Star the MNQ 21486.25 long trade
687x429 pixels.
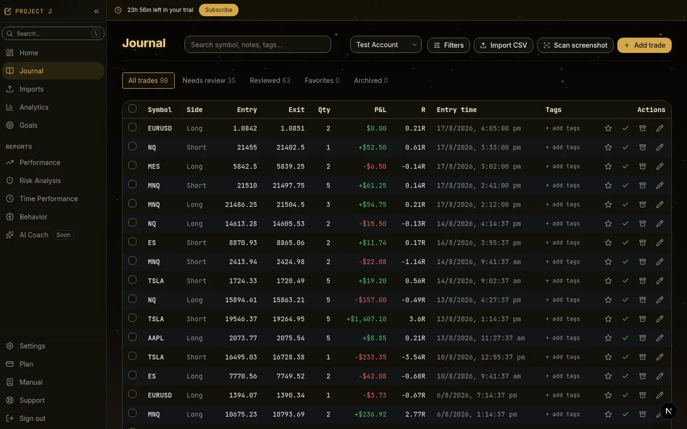608,205
